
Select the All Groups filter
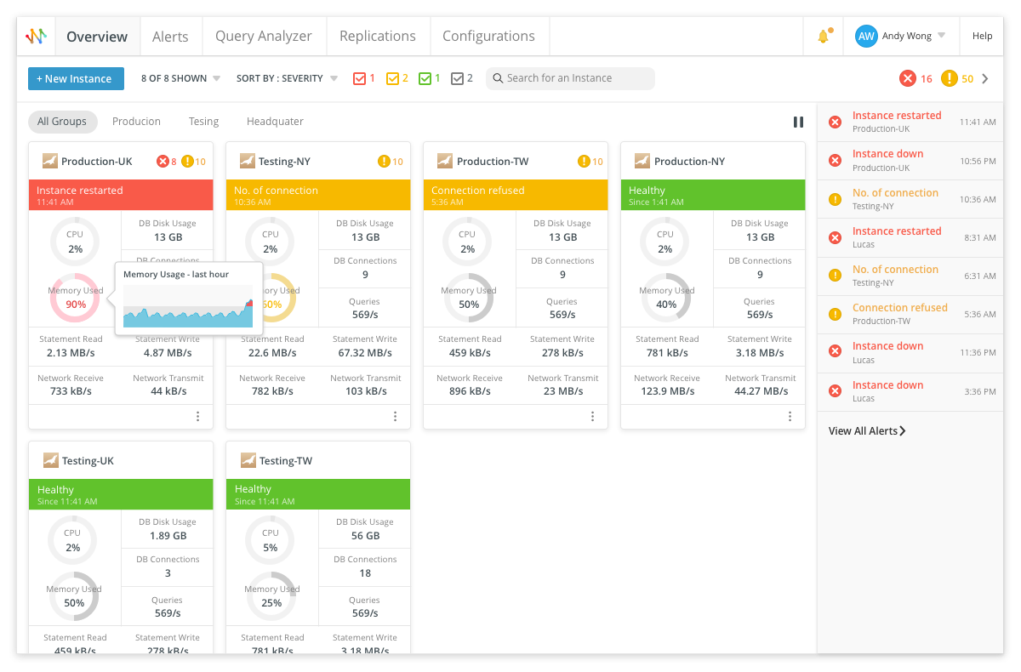click(x=62, y=122)
